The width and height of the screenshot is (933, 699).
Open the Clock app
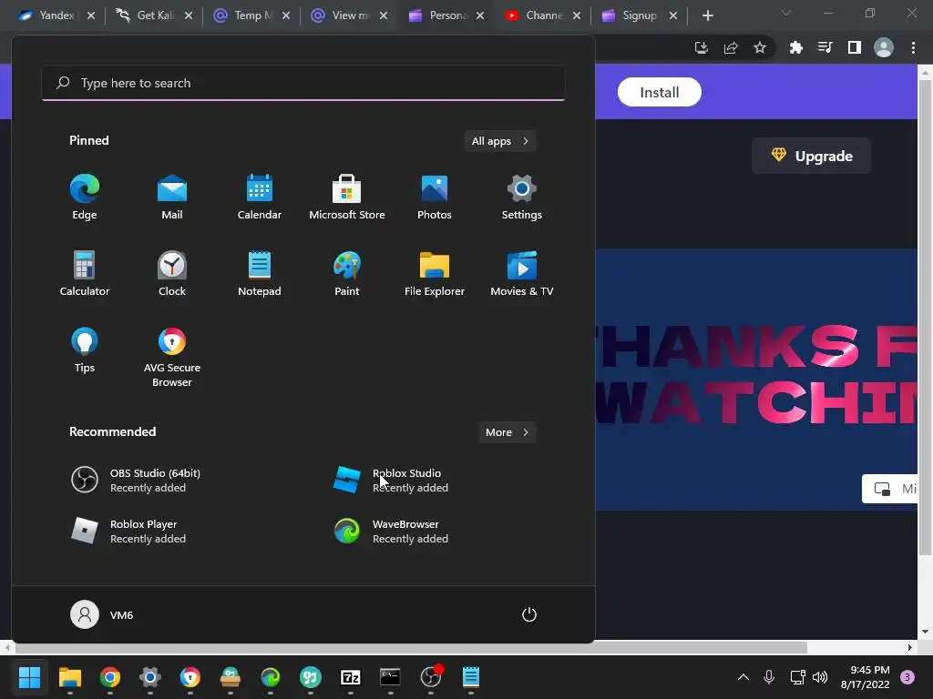[172, 273]
